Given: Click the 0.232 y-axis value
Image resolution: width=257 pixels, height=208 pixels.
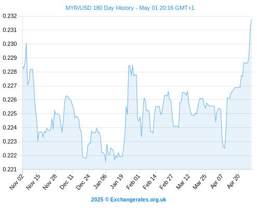Looking at the screenshot, I should [10, 16].
